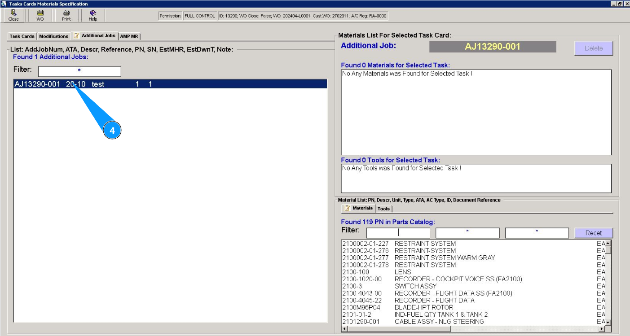This screenshot has width=630, height=336.
Task: Select the Materials tab in Material List
Action: pyautogui.click(x=358, y=208)
